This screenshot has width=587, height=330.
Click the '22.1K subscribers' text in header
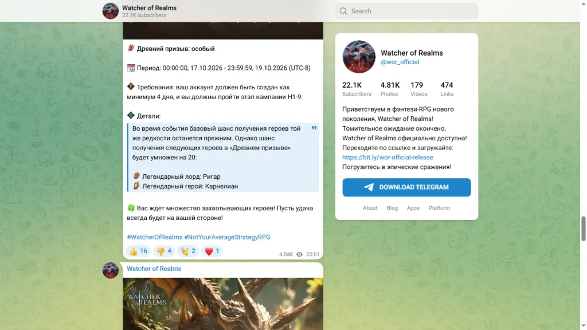(x=144, y=15)
